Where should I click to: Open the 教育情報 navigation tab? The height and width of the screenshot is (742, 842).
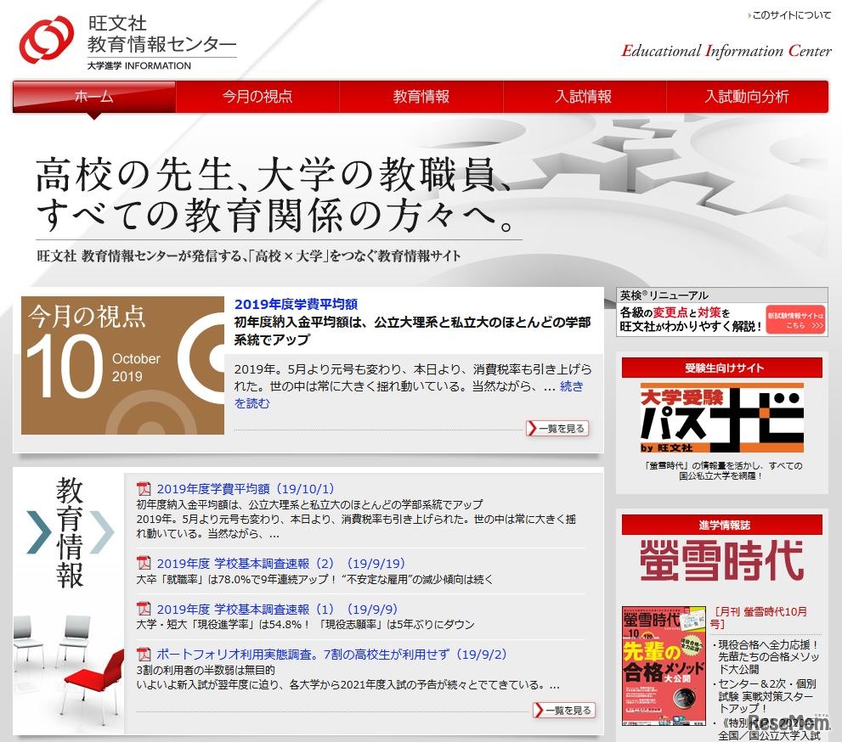click(x=421, y=97)
